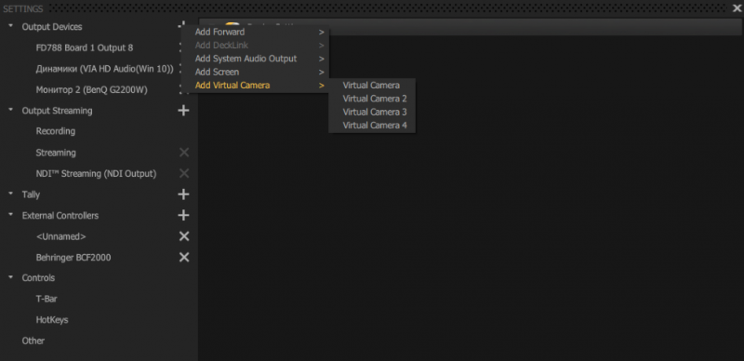Collapse the Controls section
This screenshot has height=361, width=744.
(x=10, y=277)
